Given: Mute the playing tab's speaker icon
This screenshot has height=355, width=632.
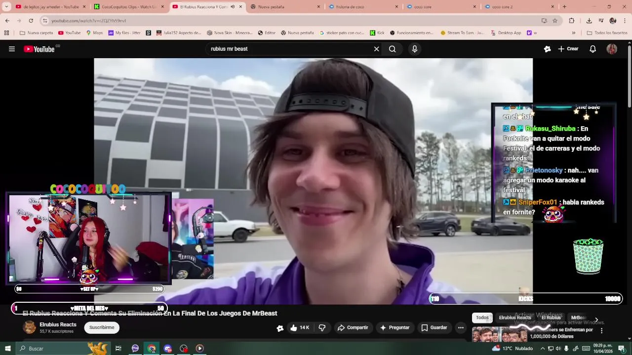Looking at the screenshot, I should 233,7.
